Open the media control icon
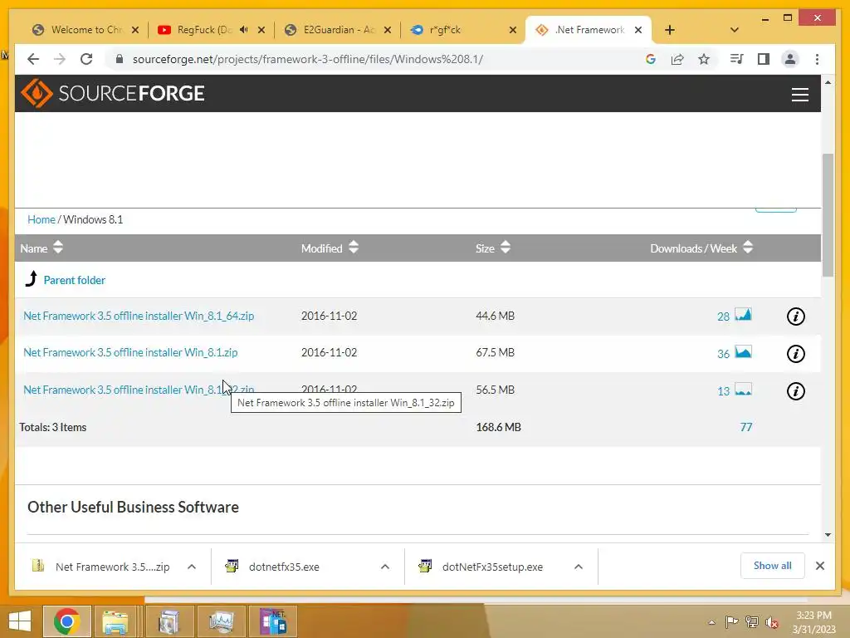Screen dimensions: 850x638 click(x=736, y=59)
